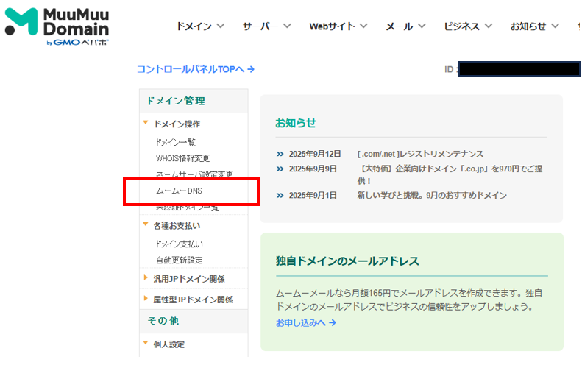The height and width of the screenshot is (365, 582).
Task: Open the ビジネス navigation menu
Action: 471,26
